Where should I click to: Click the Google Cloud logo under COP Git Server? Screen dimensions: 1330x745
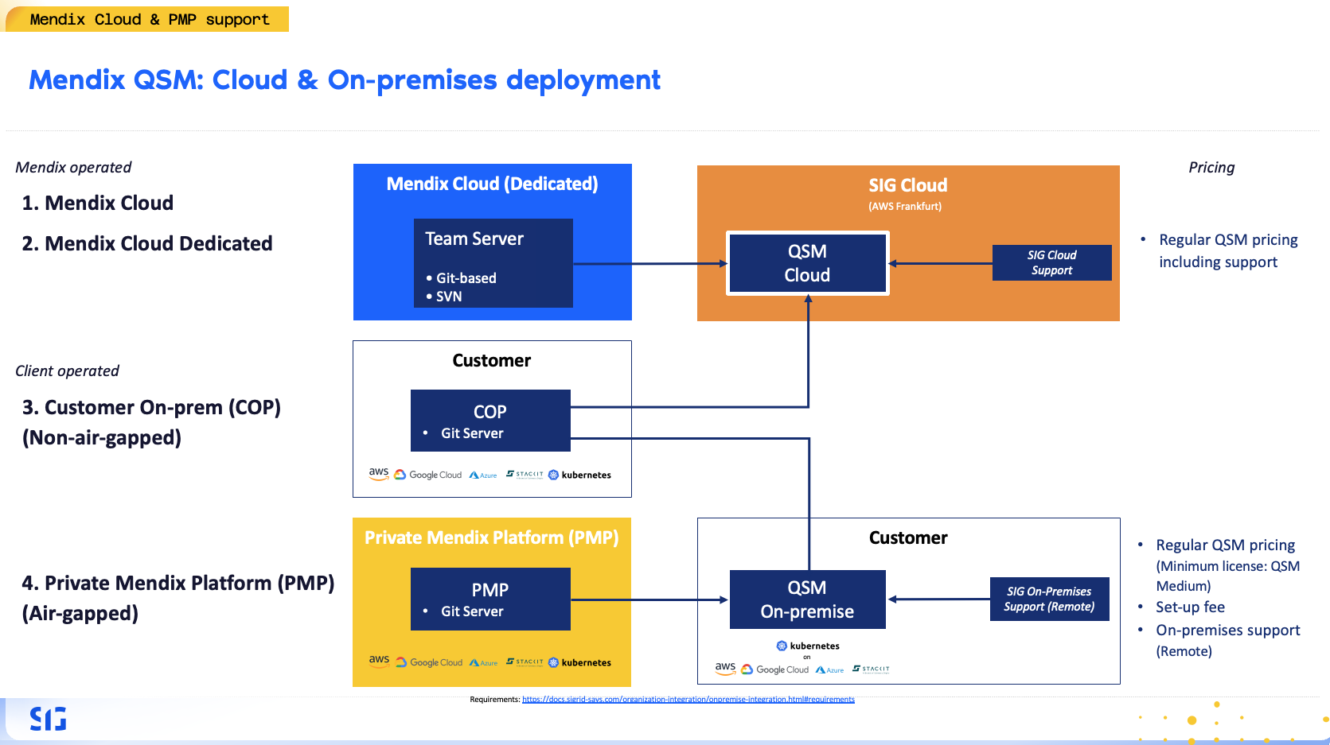click(428, 475)
